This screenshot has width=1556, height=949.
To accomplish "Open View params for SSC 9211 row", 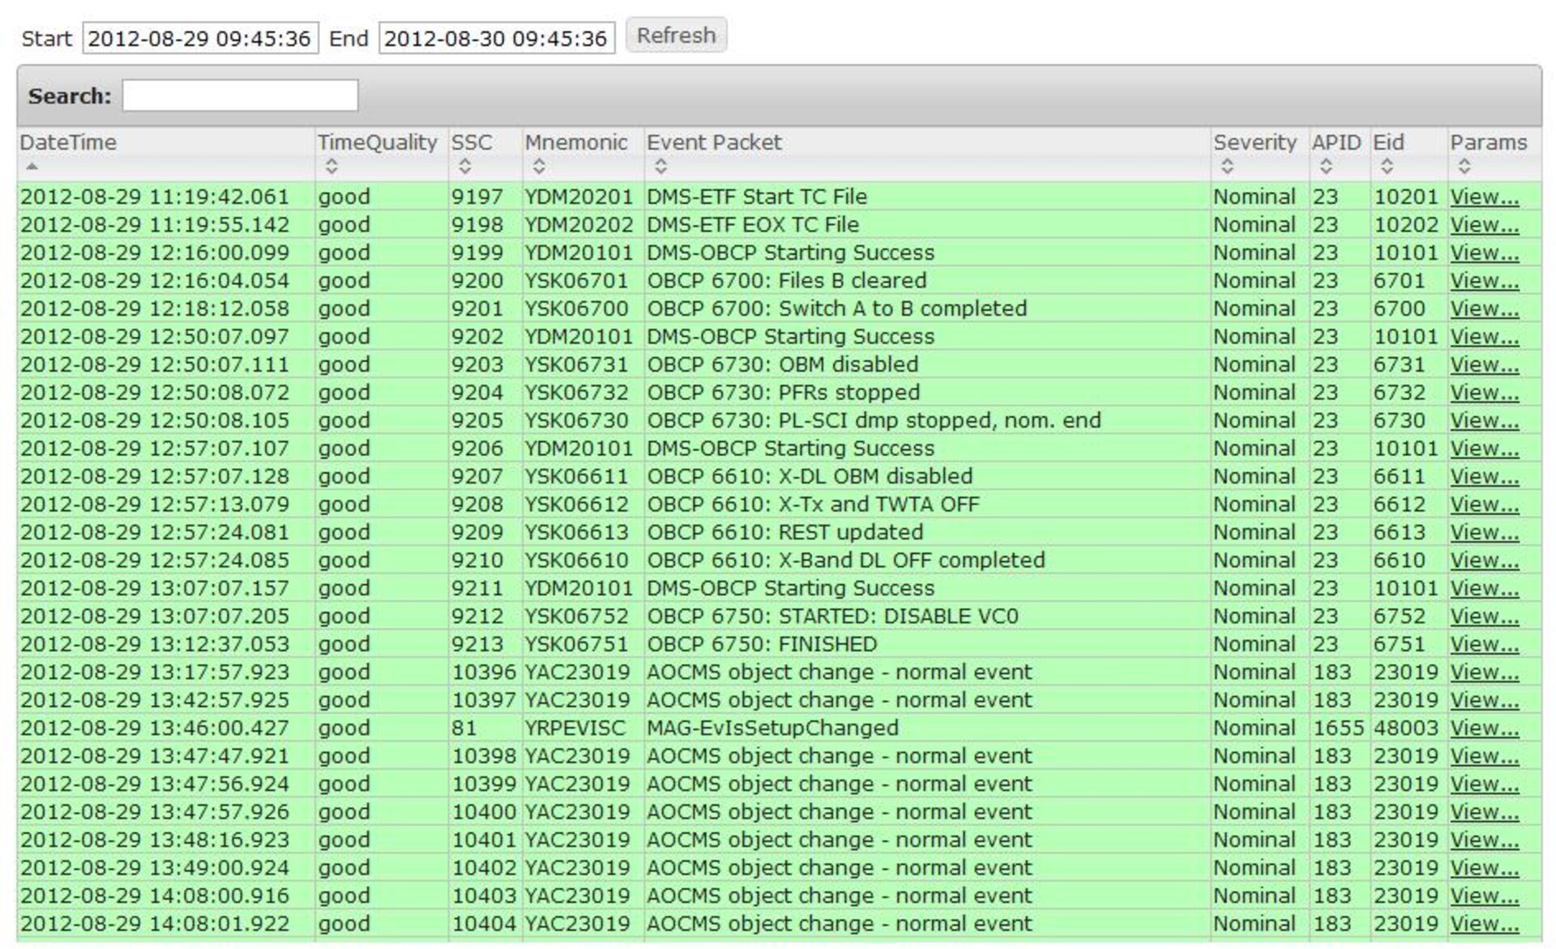I will click(x=1484, y=588).
